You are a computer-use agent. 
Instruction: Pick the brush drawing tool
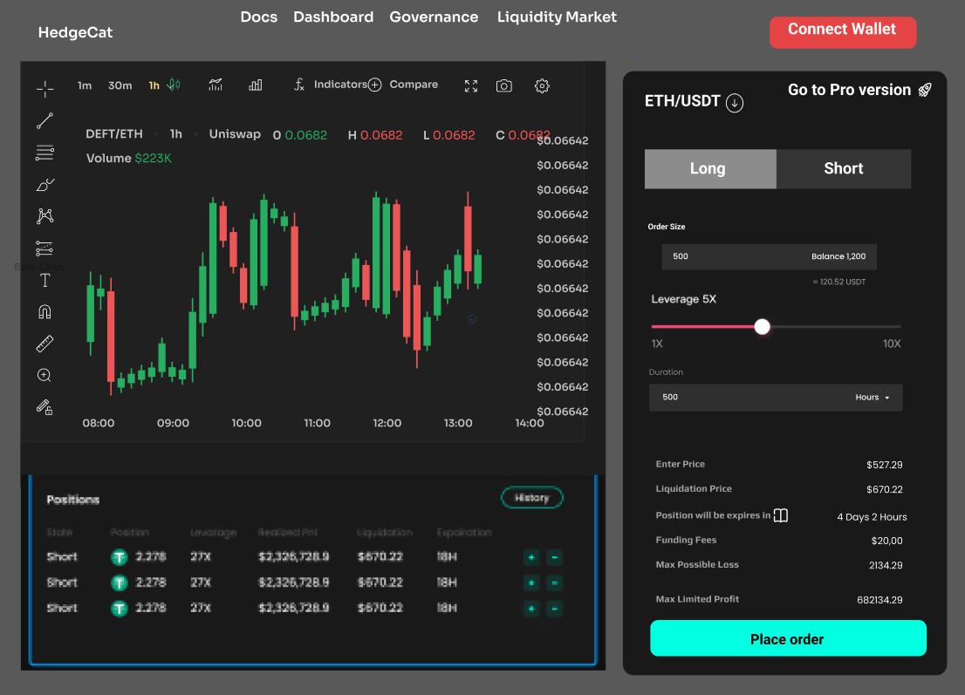(x=44, y=184)
